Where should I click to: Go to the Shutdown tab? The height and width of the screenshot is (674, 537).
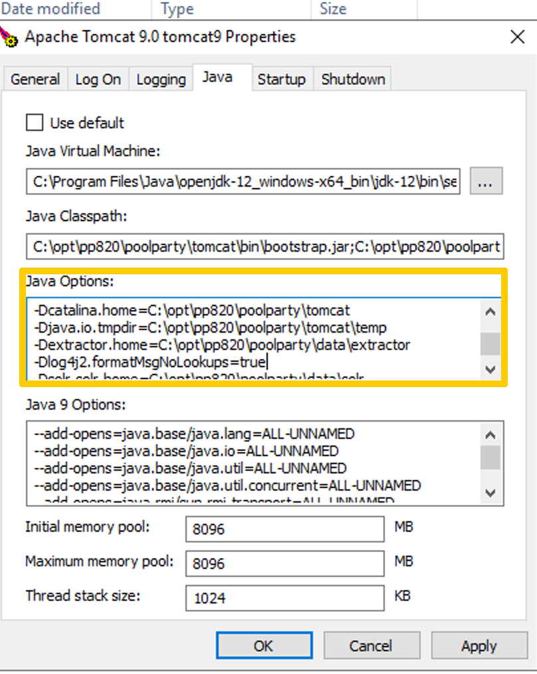coord(353,79)
